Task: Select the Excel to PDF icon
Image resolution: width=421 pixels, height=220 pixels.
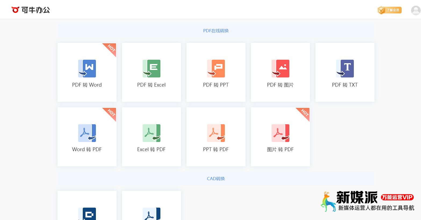Action: tap(152, 133)
